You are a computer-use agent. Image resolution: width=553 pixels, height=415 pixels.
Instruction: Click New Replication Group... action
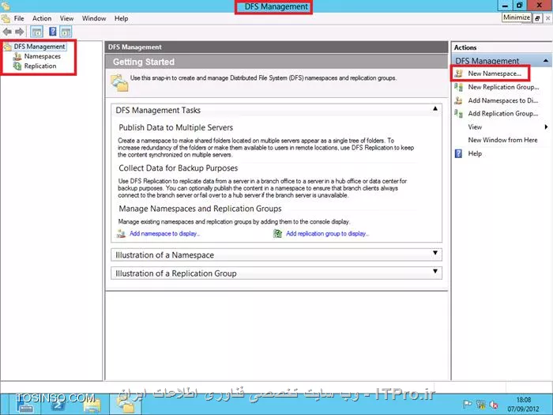tap(503, 87)
